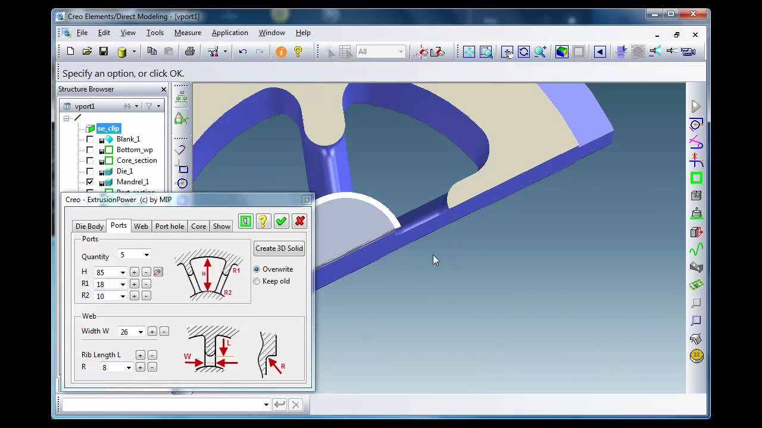
Task: Open the Measure menu
Action: point(188,33)
